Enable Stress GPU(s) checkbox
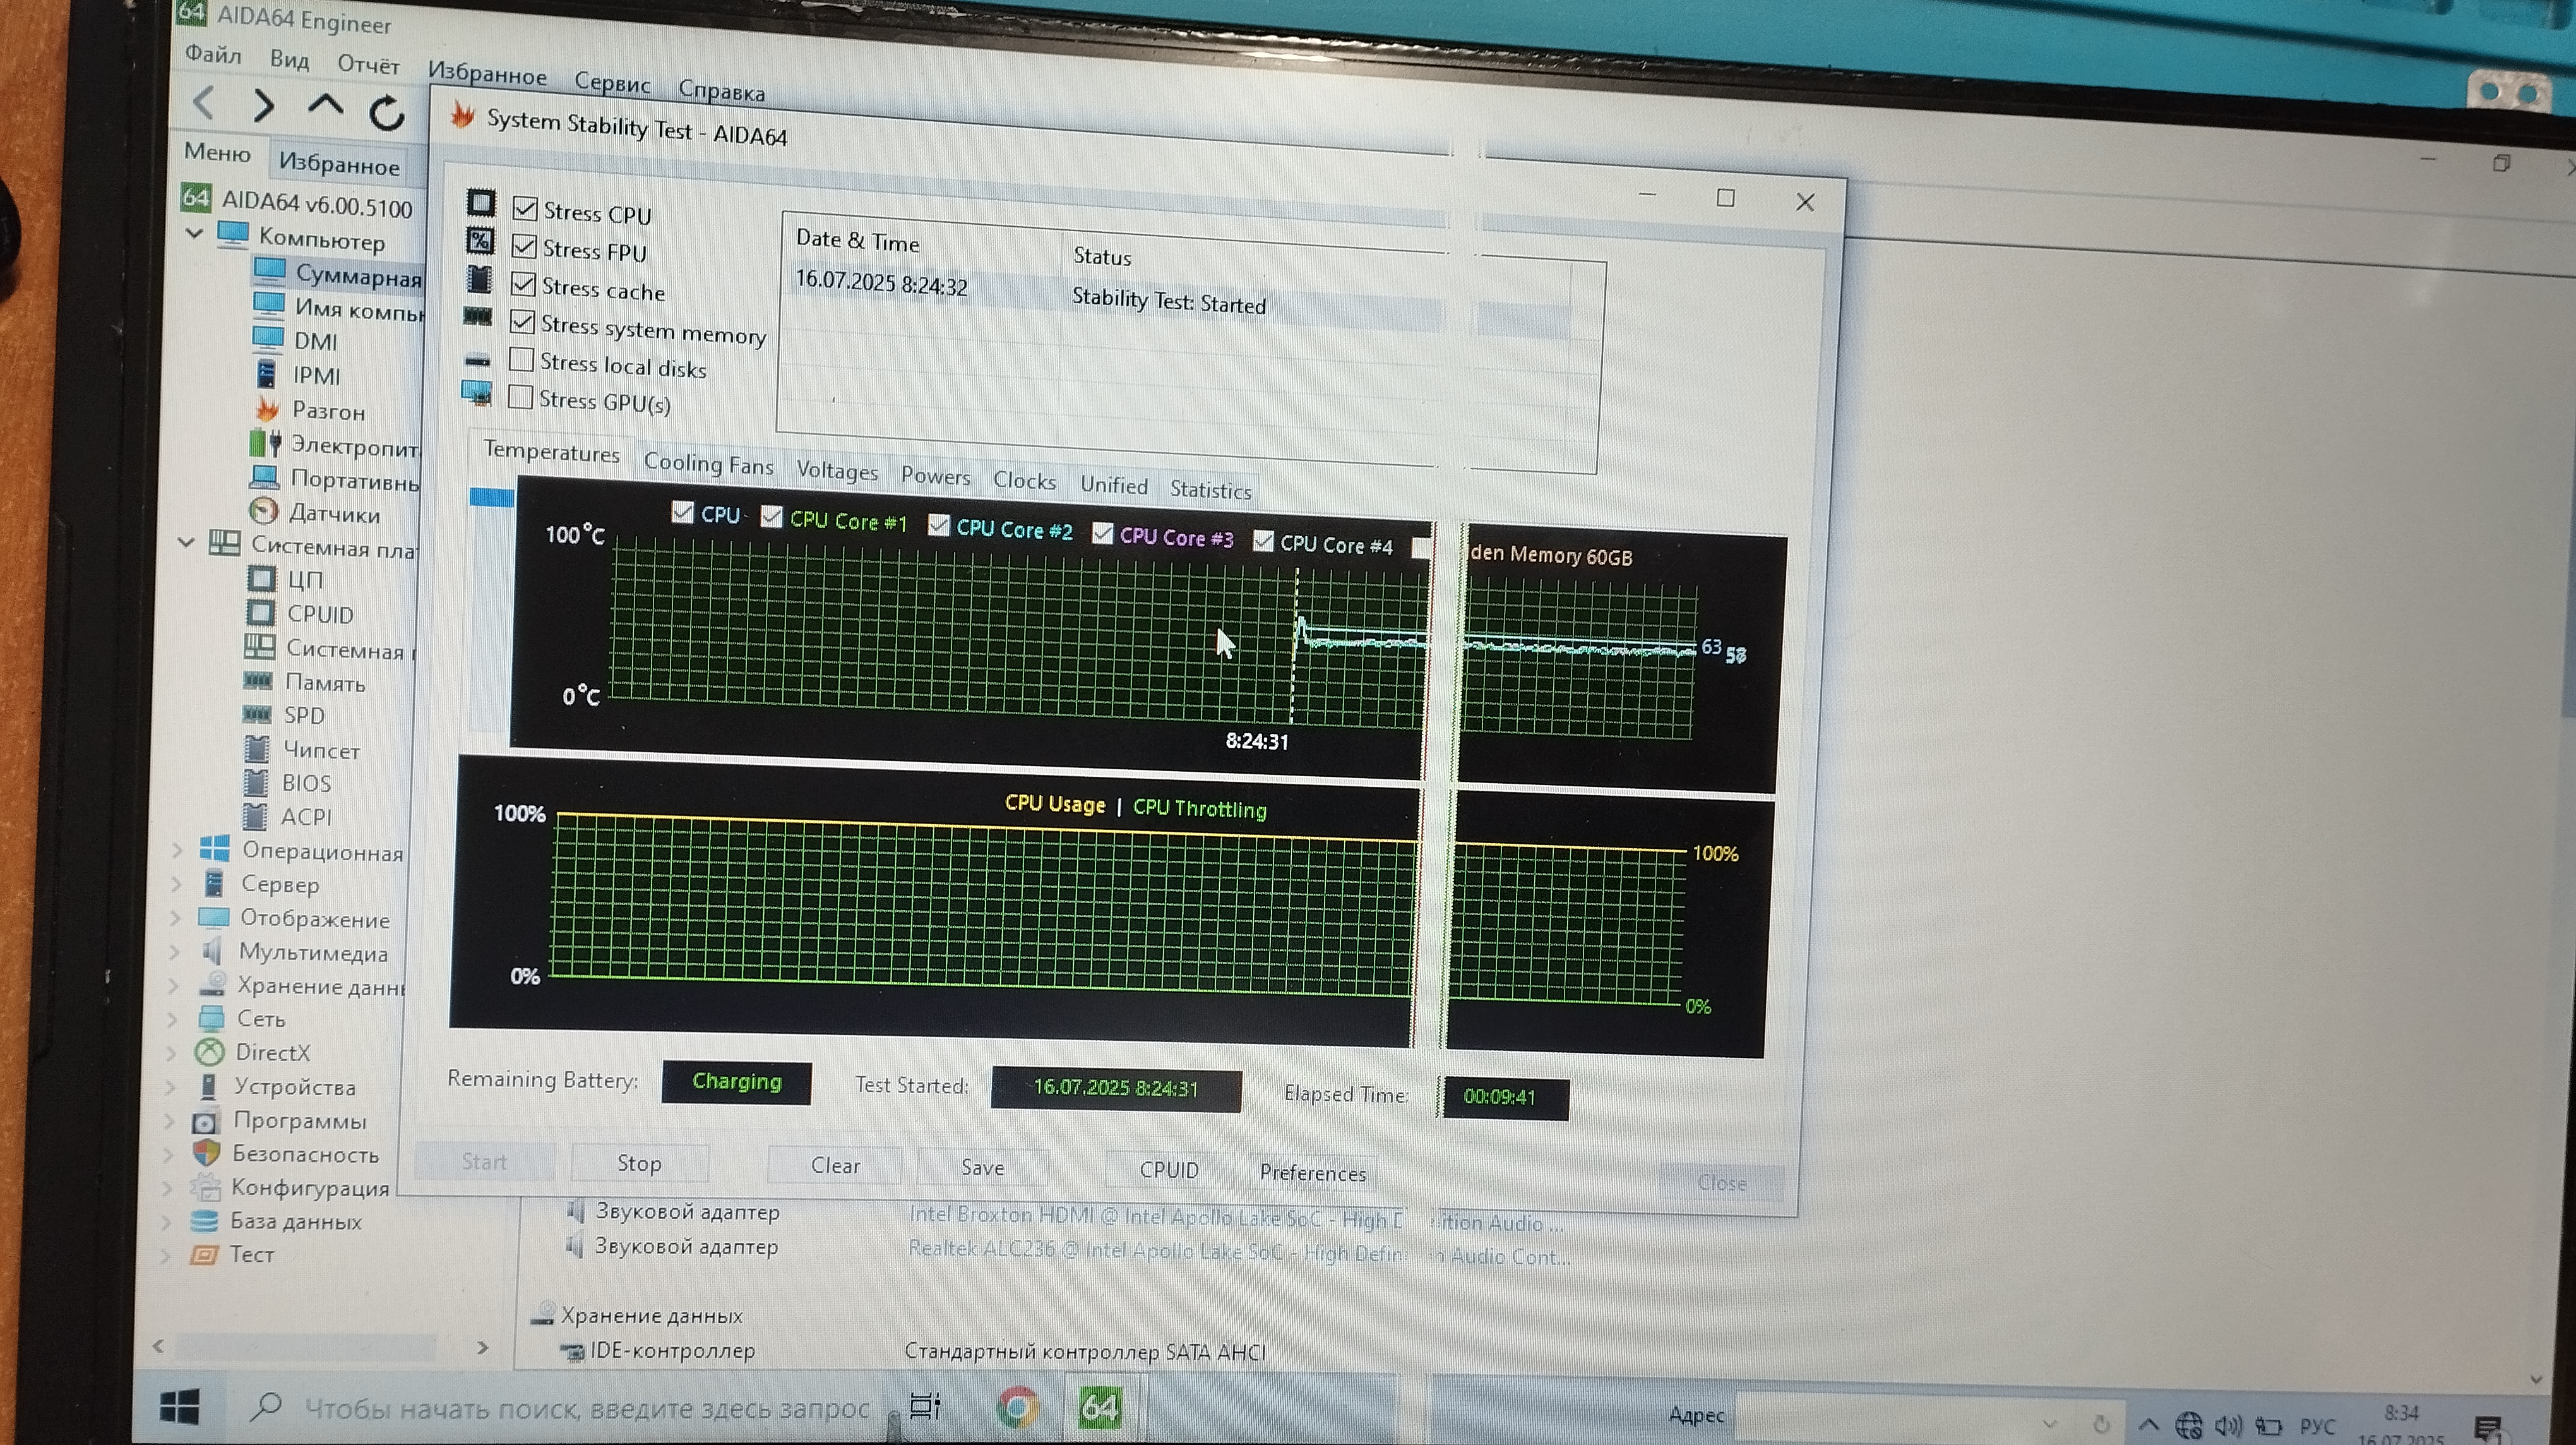 point(520,397)
